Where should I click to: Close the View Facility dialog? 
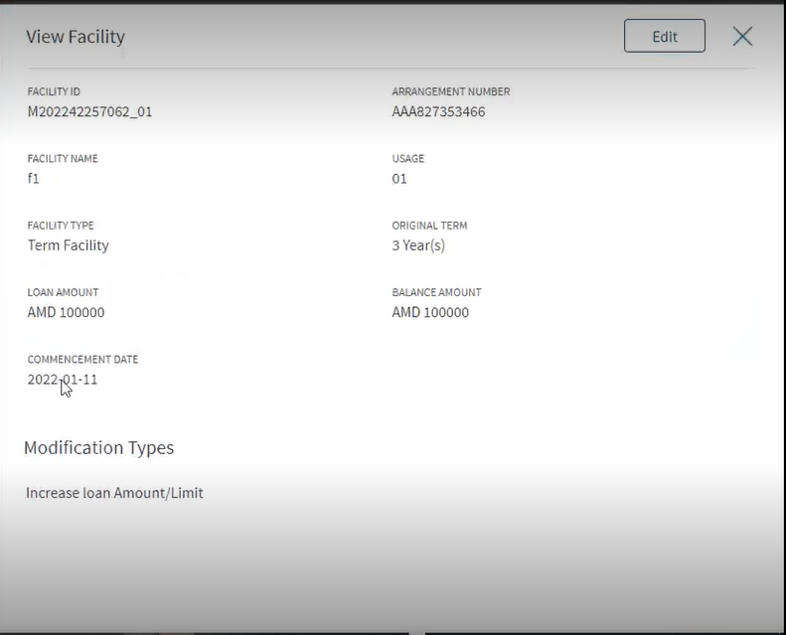(x=742, y=36)
